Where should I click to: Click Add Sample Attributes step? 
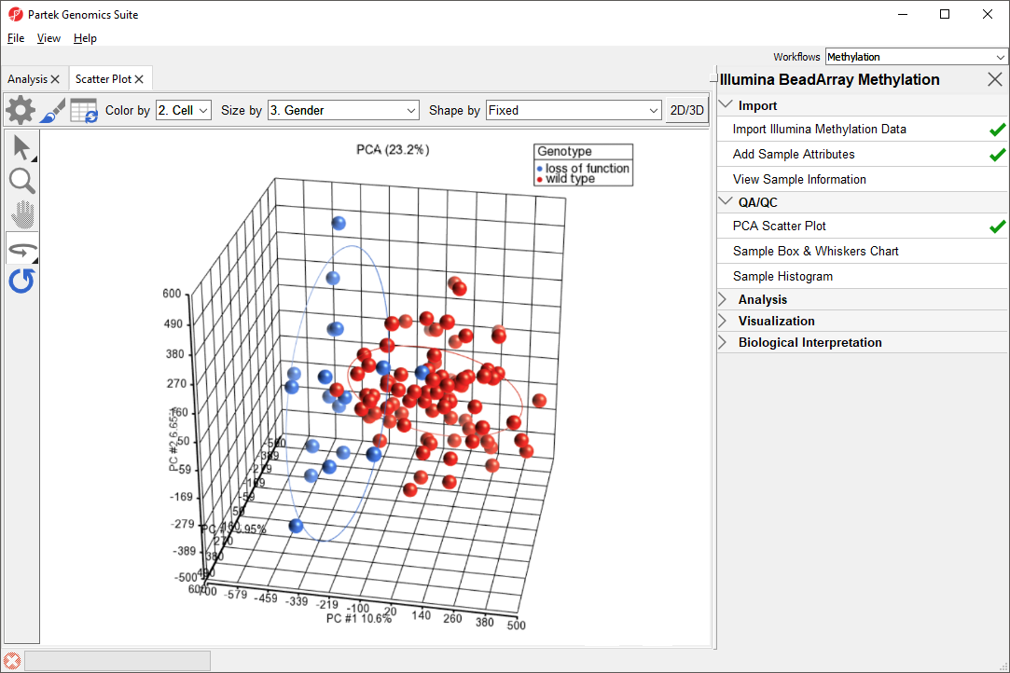click(x=794, y=155)
